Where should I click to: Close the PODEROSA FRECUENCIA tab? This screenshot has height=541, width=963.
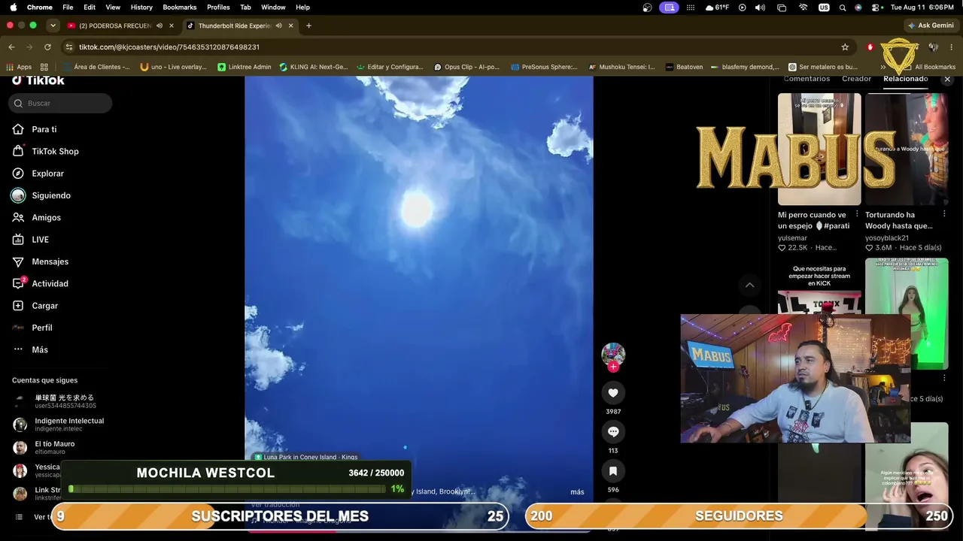(172, 26)
